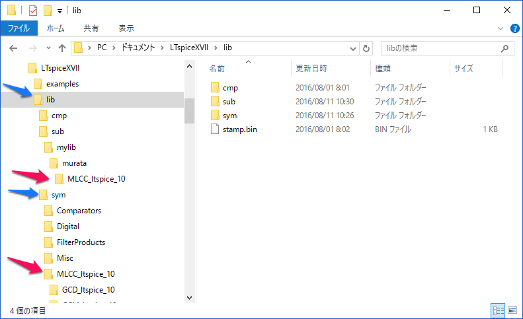The width and height of the screenshot is (523, 319).
Task: Click the Back navigation arrow
Action: (x=14, y=48)
